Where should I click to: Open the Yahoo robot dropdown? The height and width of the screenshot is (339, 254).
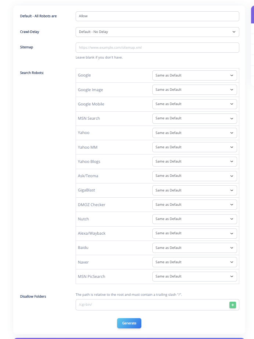pos(195,133)
